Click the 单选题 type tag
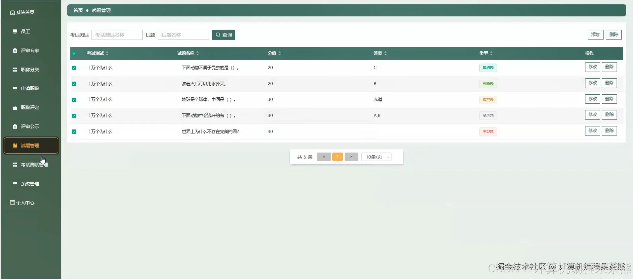Screen dimensions: 633x279 488,68
